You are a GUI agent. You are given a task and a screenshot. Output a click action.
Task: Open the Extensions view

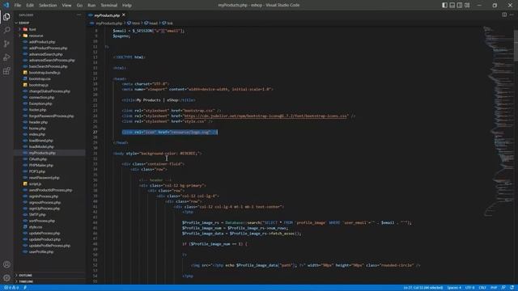click(x=6, y=71)
